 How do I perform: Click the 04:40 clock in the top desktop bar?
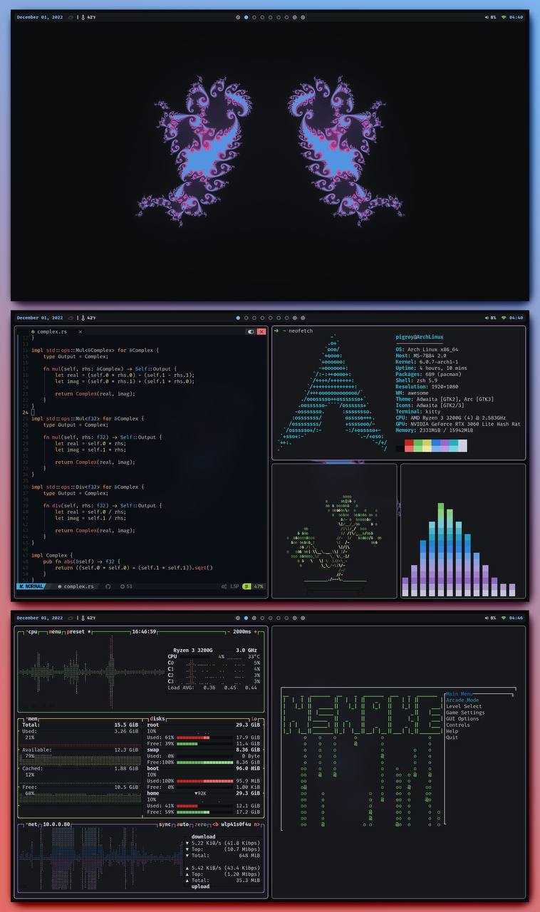tap(516, 17)
